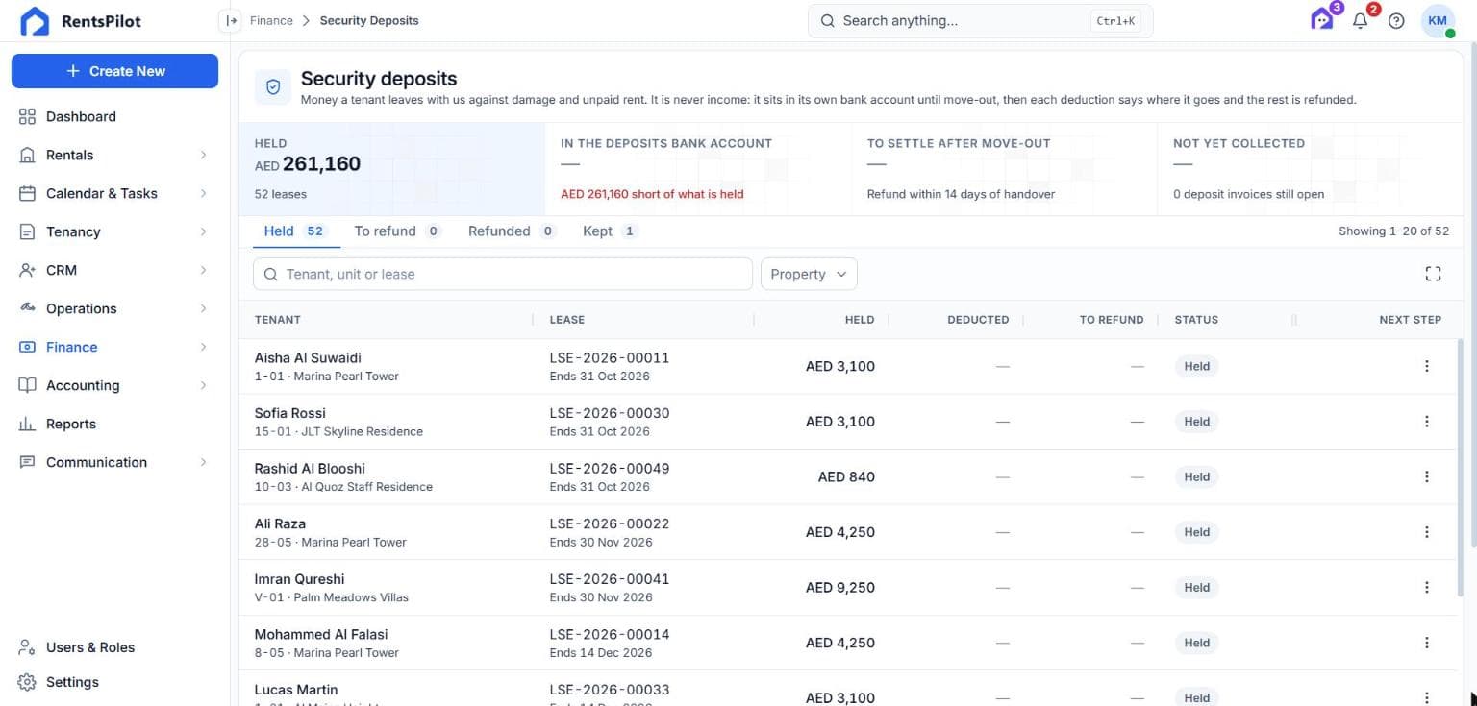1477x706 pixels.
Task: Expand the Communication submenu chevron
Action: pyautogui.click(x=203, y=462)
